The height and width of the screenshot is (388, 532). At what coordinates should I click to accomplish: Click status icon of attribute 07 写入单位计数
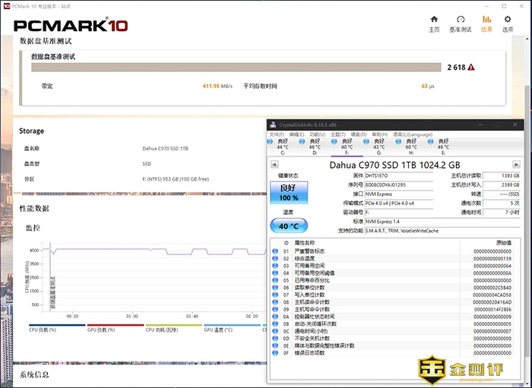(275, 295)
